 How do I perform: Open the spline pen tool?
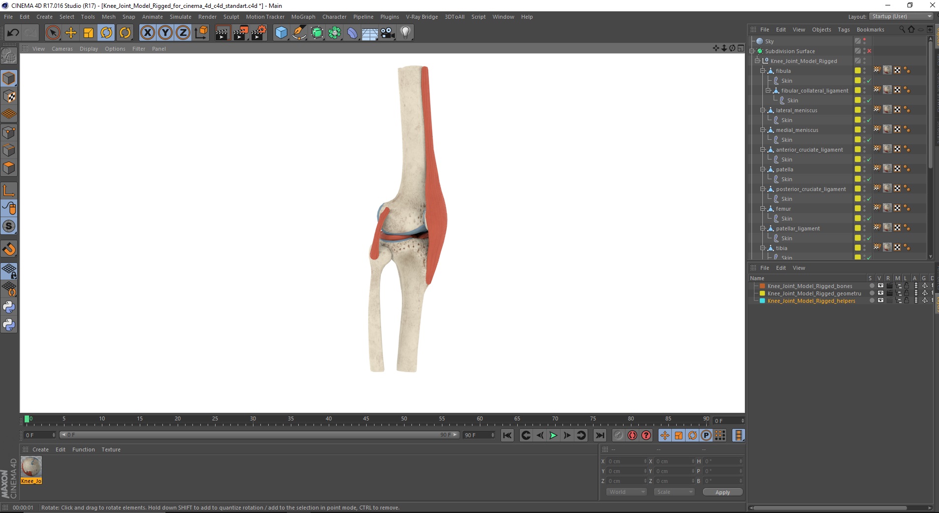299,33
